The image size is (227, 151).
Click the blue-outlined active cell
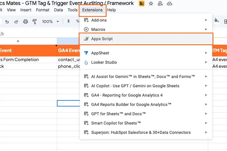click(69, 103)
